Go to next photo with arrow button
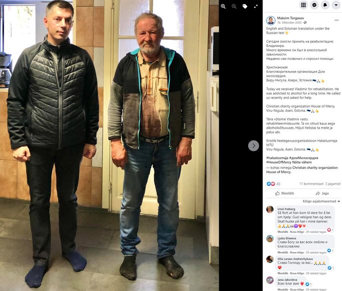 [254, 146]
